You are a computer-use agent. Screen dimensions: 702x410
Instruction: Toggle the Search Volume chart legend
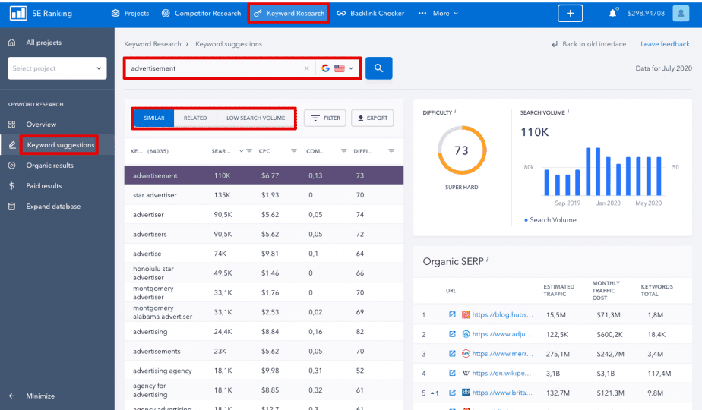550,220
